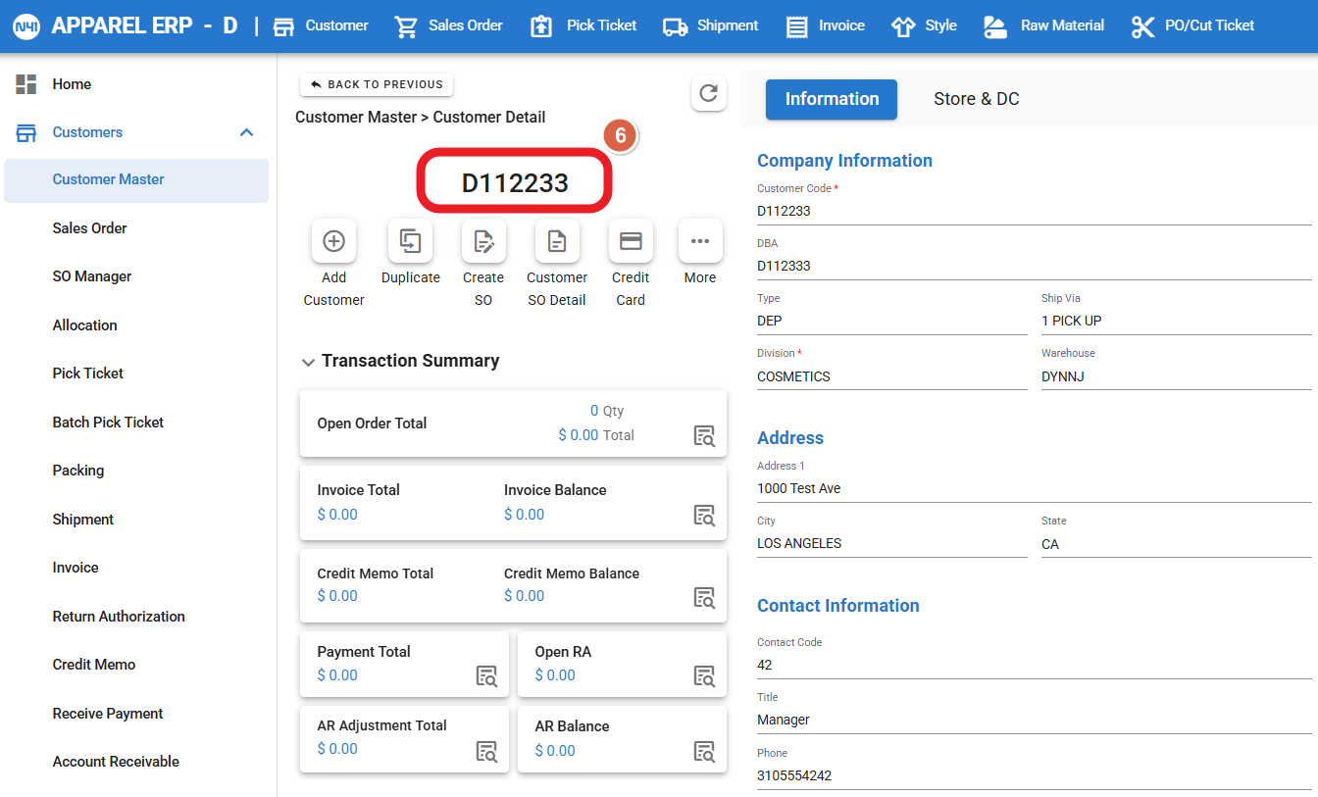Viewport: 1318px width, 797px height.
Task: View AR Balance details icon
Action: click(x=704, y=751)
